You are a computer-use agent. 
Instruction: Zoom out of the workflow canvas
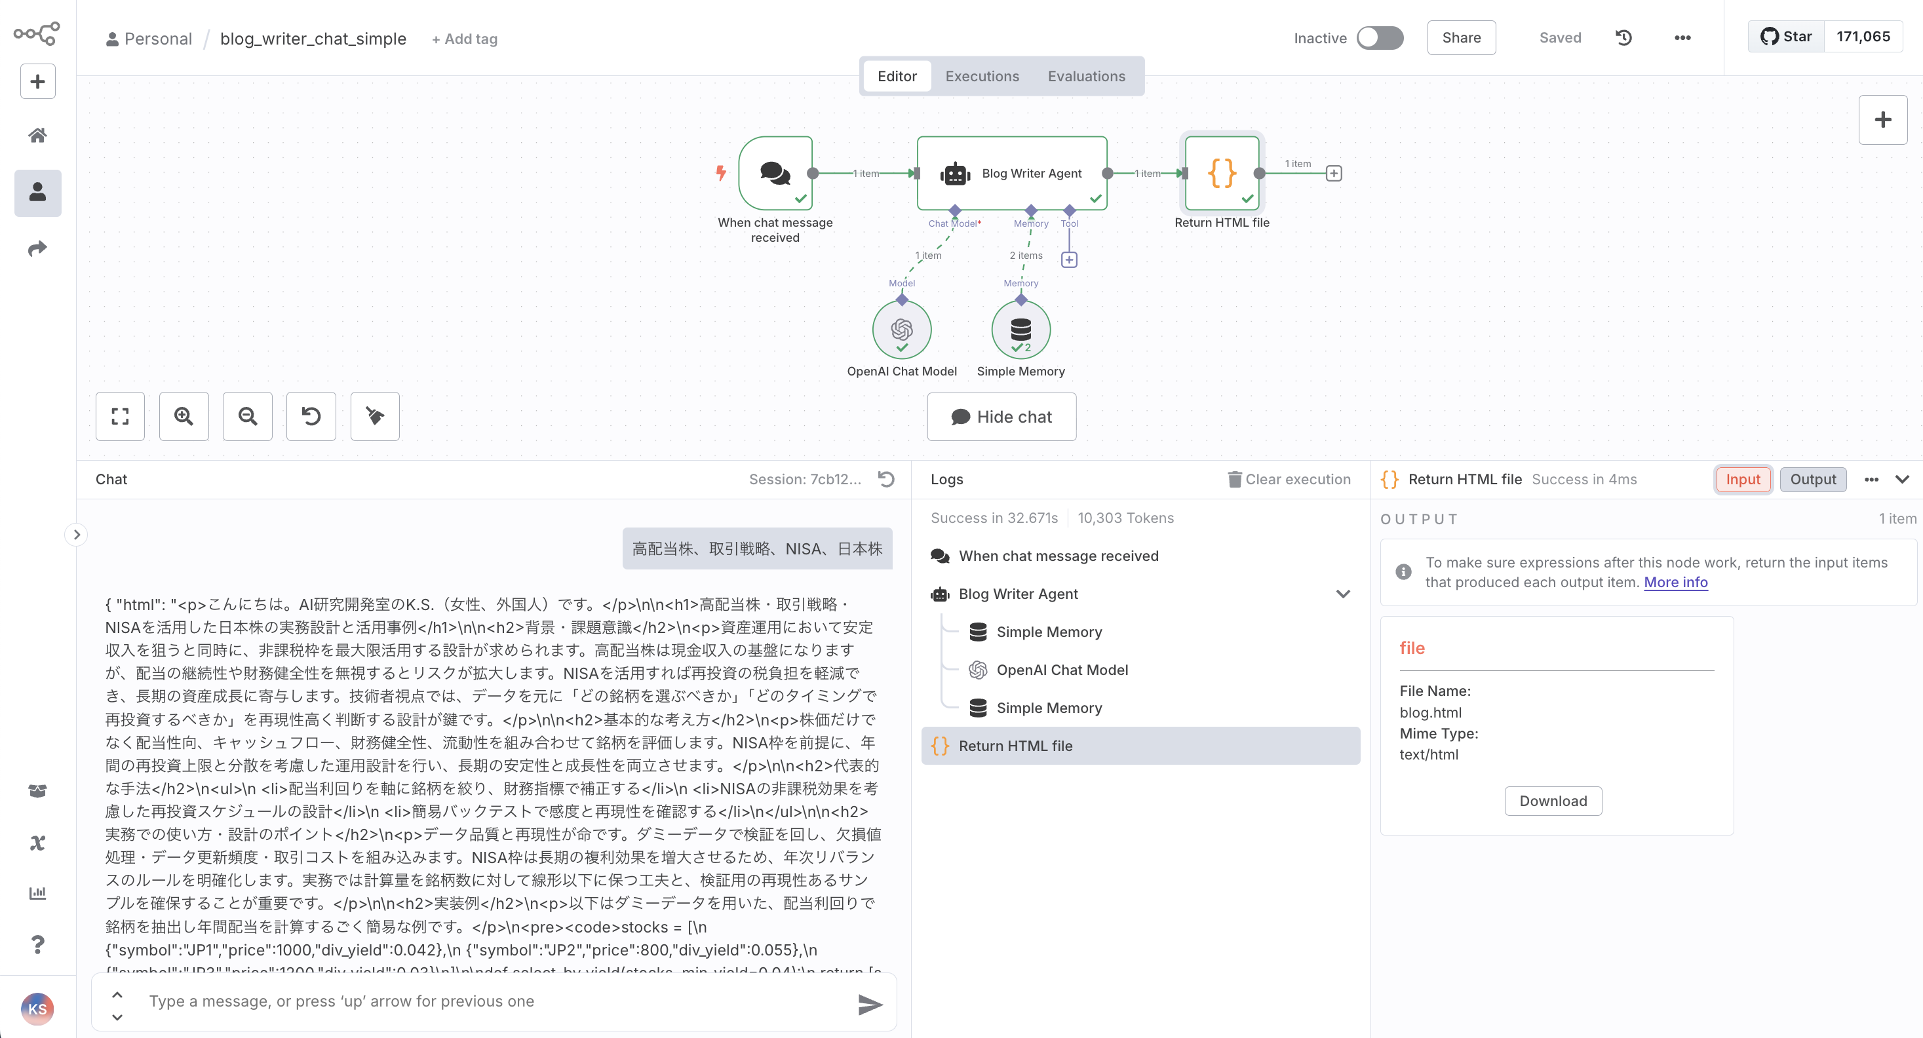[x=248, y=416]
